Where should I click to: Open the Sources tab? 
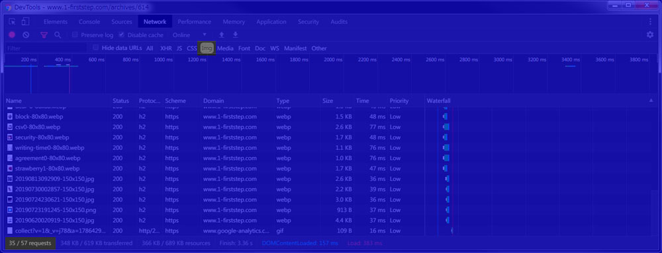[122, 22]
